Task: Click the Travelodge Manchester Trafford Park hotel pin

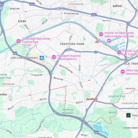Action: (18, 41)
